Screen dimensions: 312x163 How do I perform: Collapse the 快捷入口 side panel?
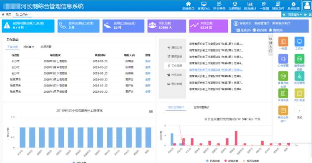(x=271, y=45)
